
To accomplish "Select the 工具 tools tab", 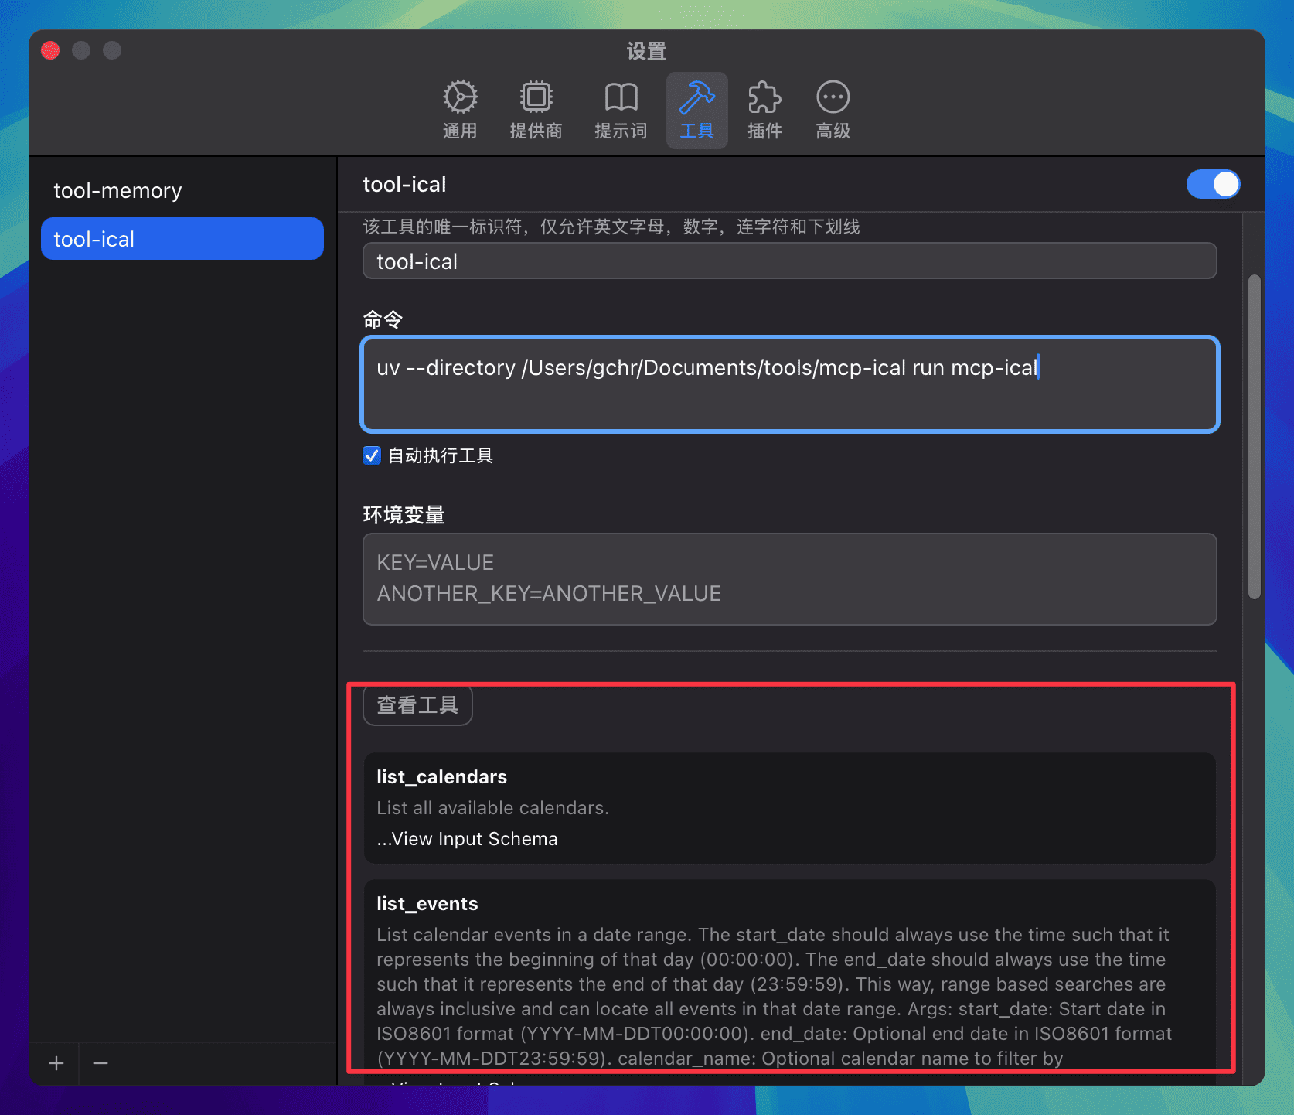I will 696,110.
